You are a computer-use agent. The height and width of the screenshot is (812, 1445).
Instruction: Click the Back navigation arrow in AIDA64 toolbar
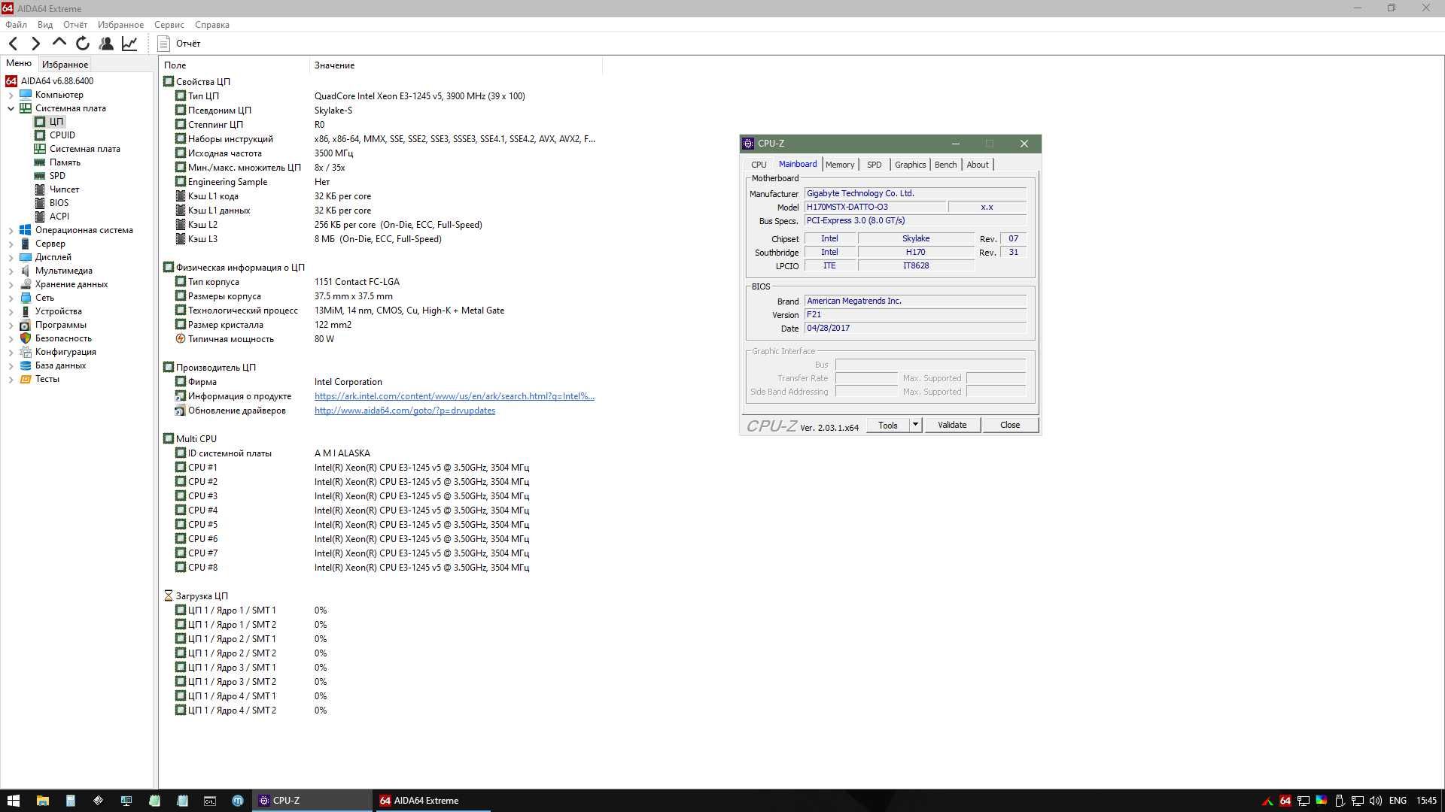[14, 44]
